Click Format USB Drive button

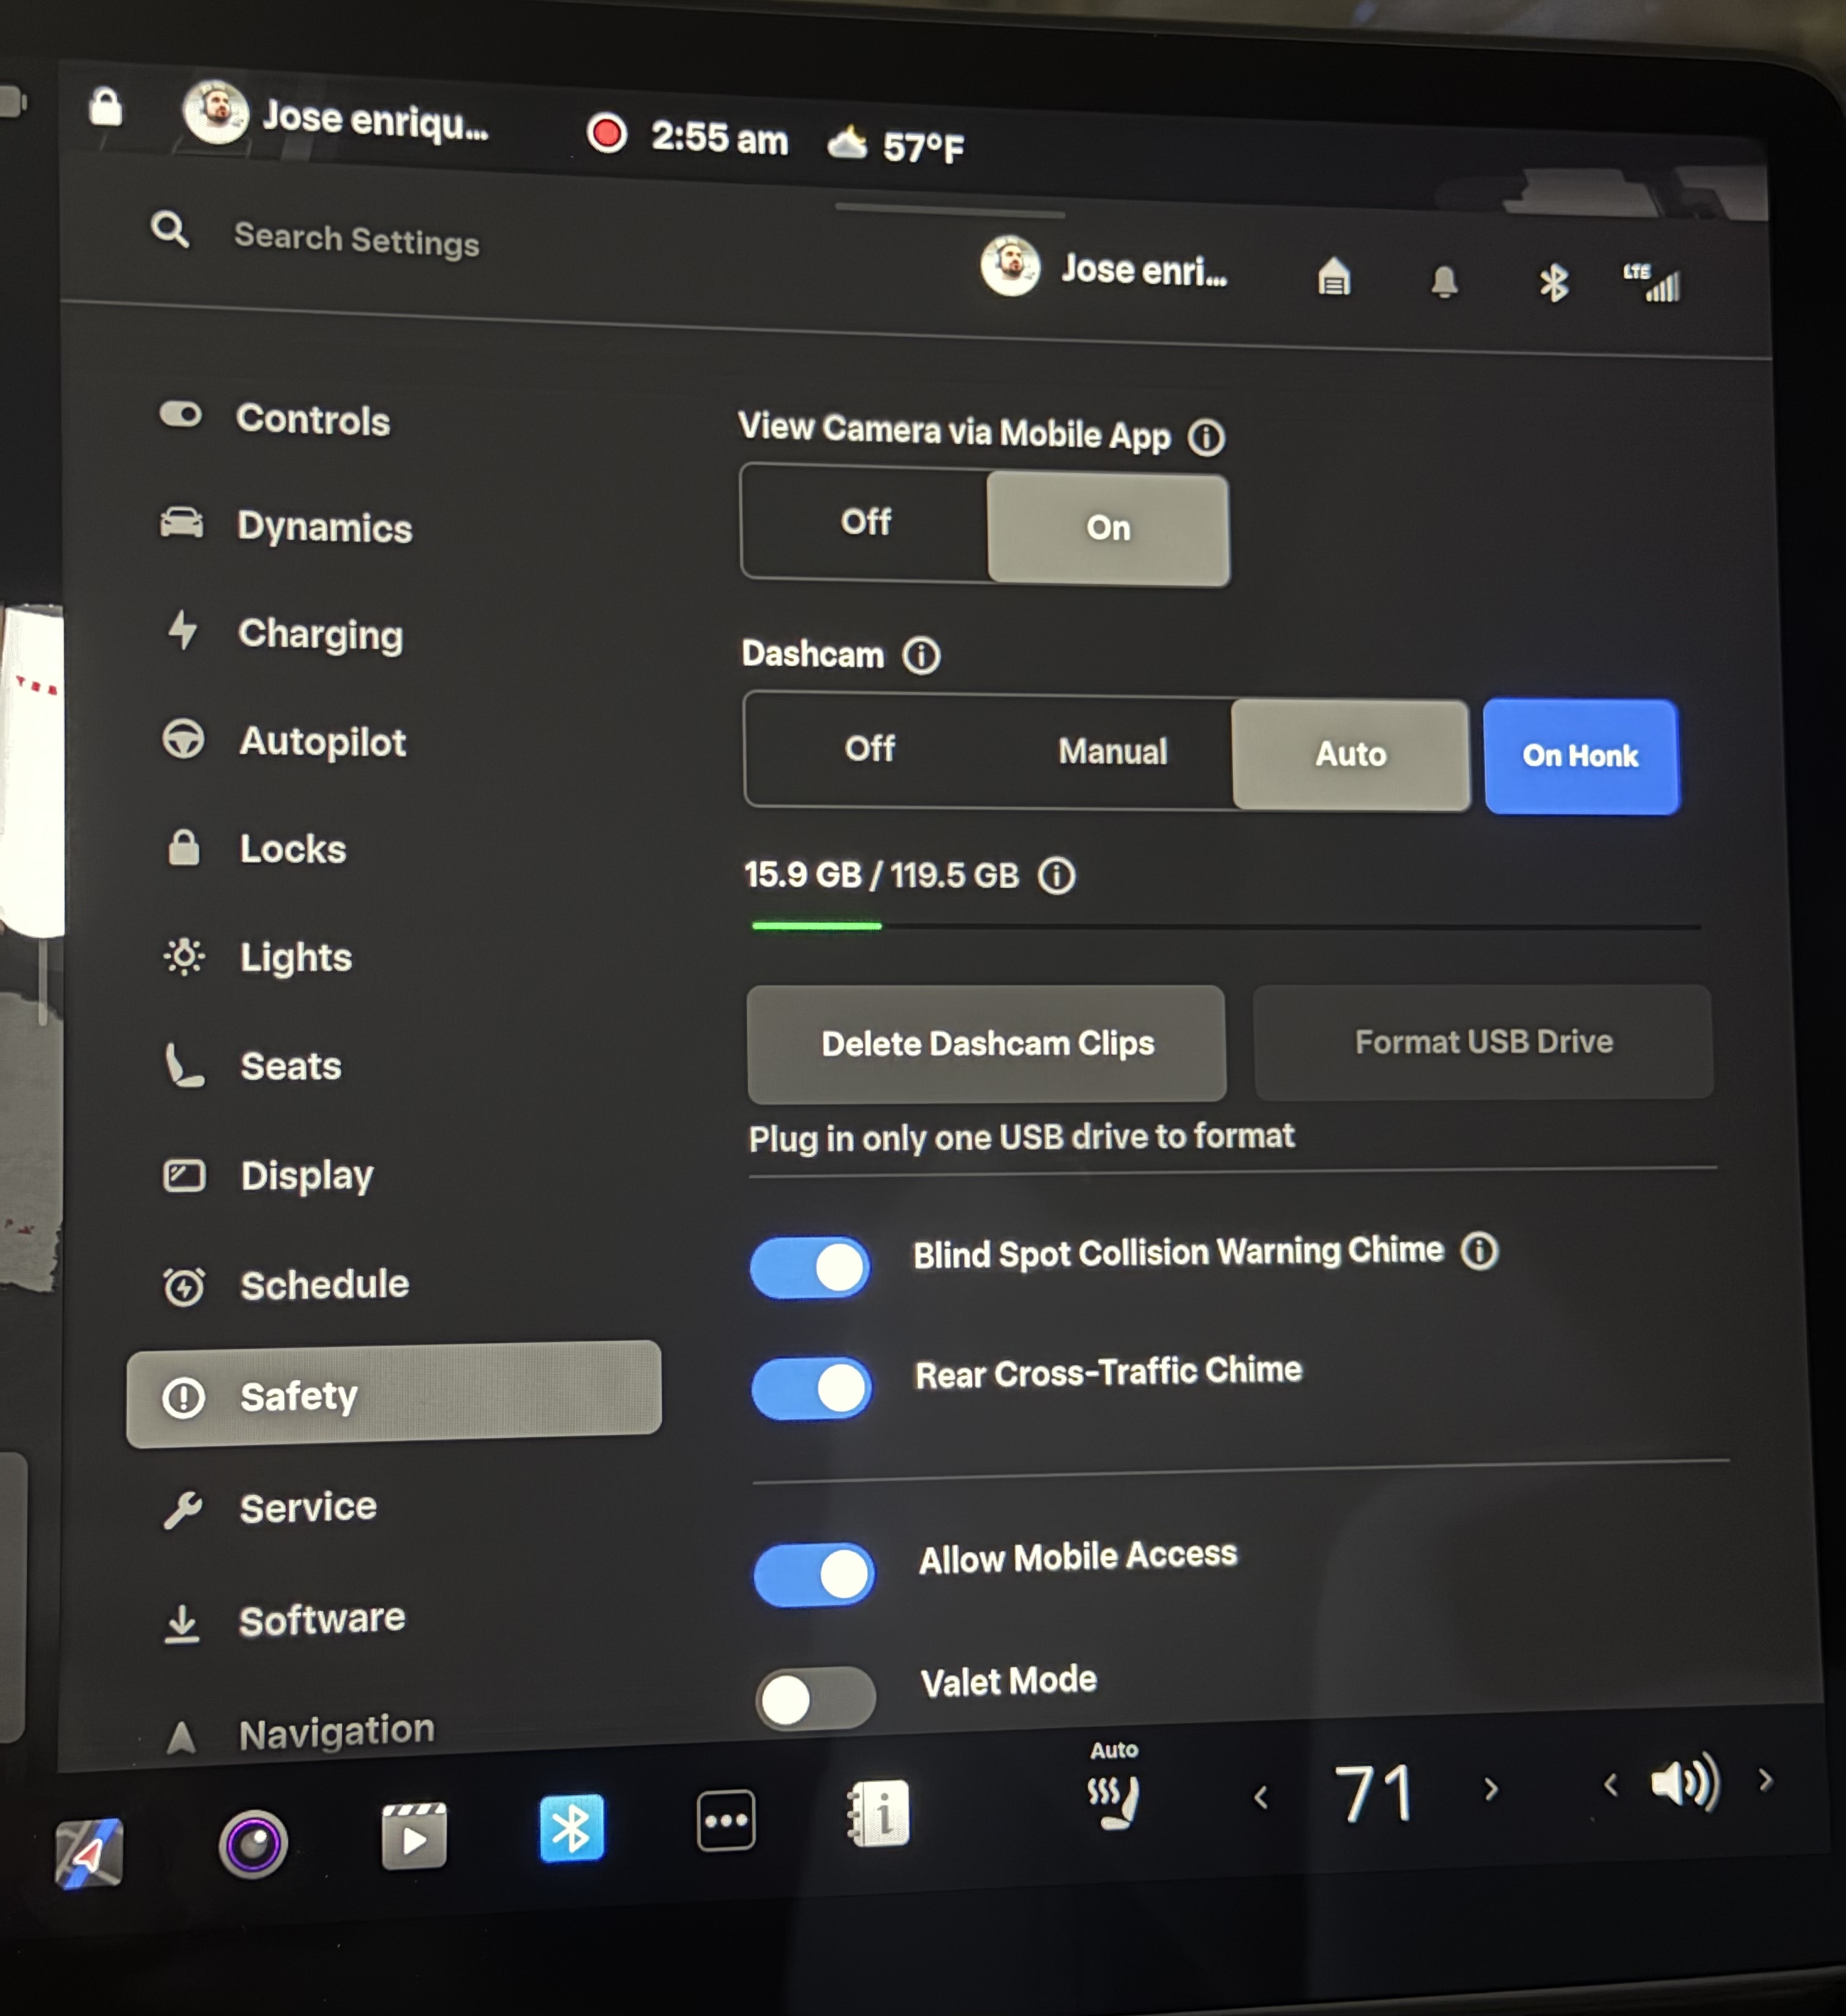click(1483, 1042)
